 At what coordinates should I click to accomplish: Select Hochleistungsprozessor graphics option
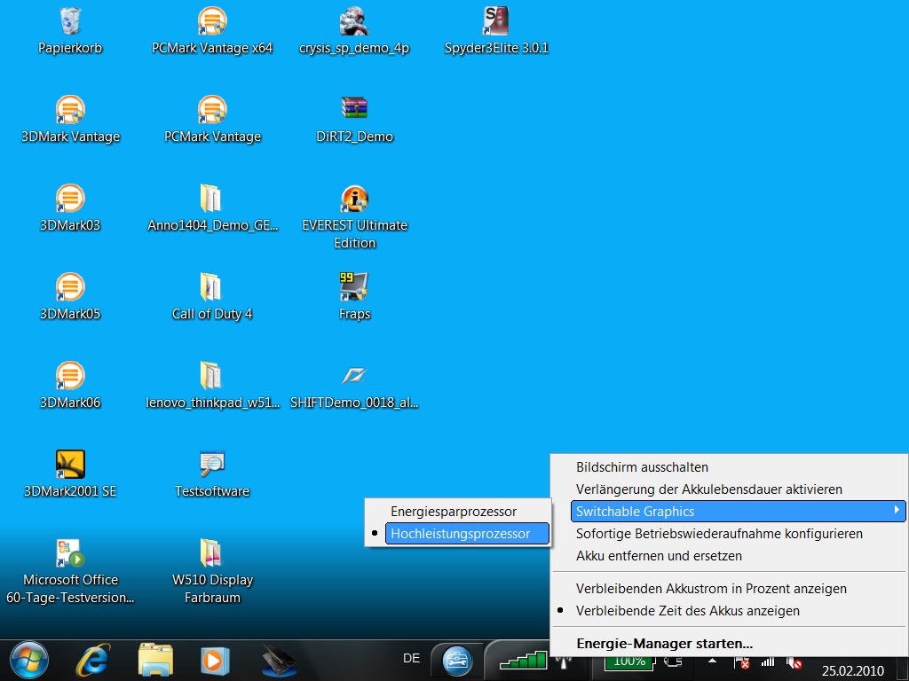(467, 533)
